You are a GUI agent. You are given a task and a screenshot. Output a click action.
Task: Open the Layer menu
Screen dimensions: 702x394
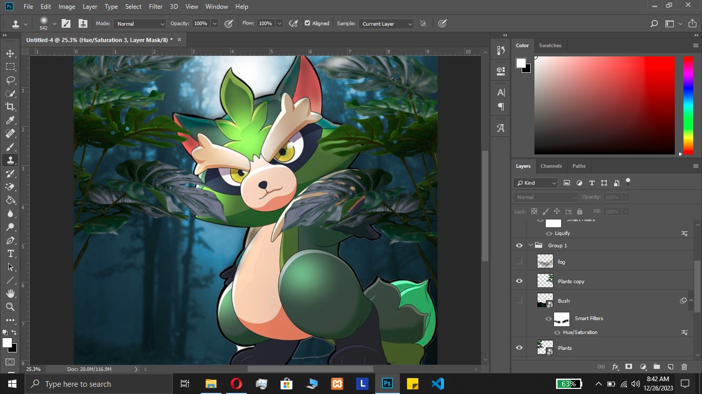(90, 7)
